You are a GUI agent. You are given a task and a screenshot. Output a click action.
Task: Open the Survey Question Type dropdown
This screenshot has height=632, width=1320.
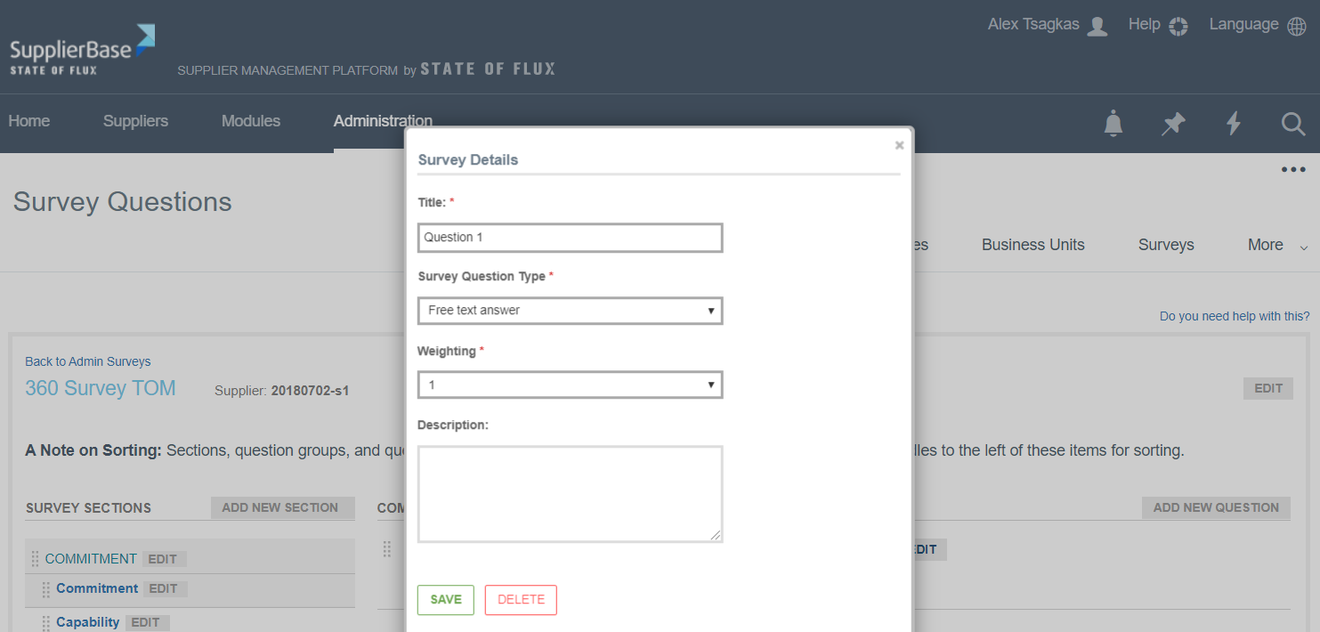[x=570, y=311]
